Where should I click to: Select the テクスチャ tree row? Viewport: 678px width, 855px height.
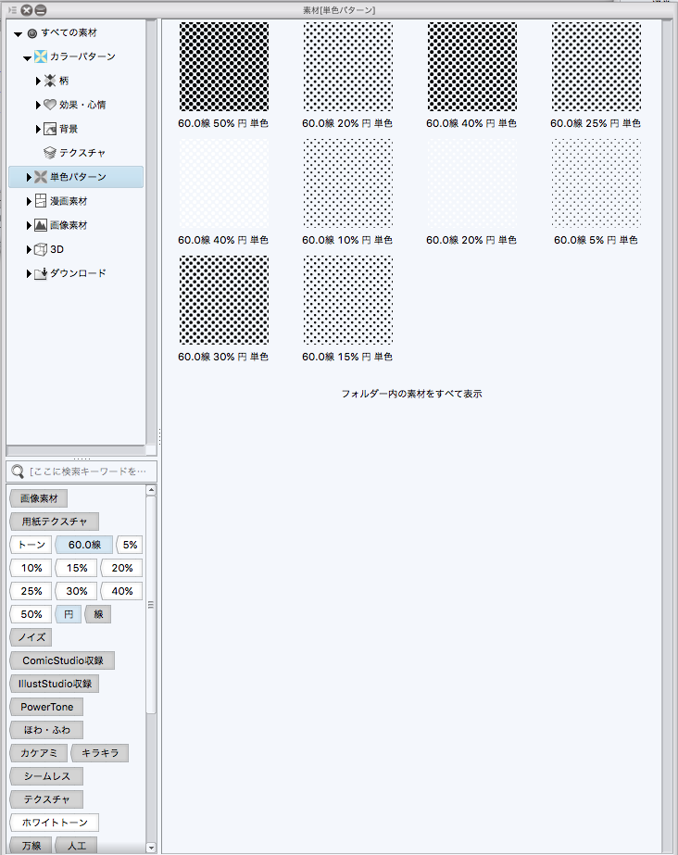(x=76, y=153)
